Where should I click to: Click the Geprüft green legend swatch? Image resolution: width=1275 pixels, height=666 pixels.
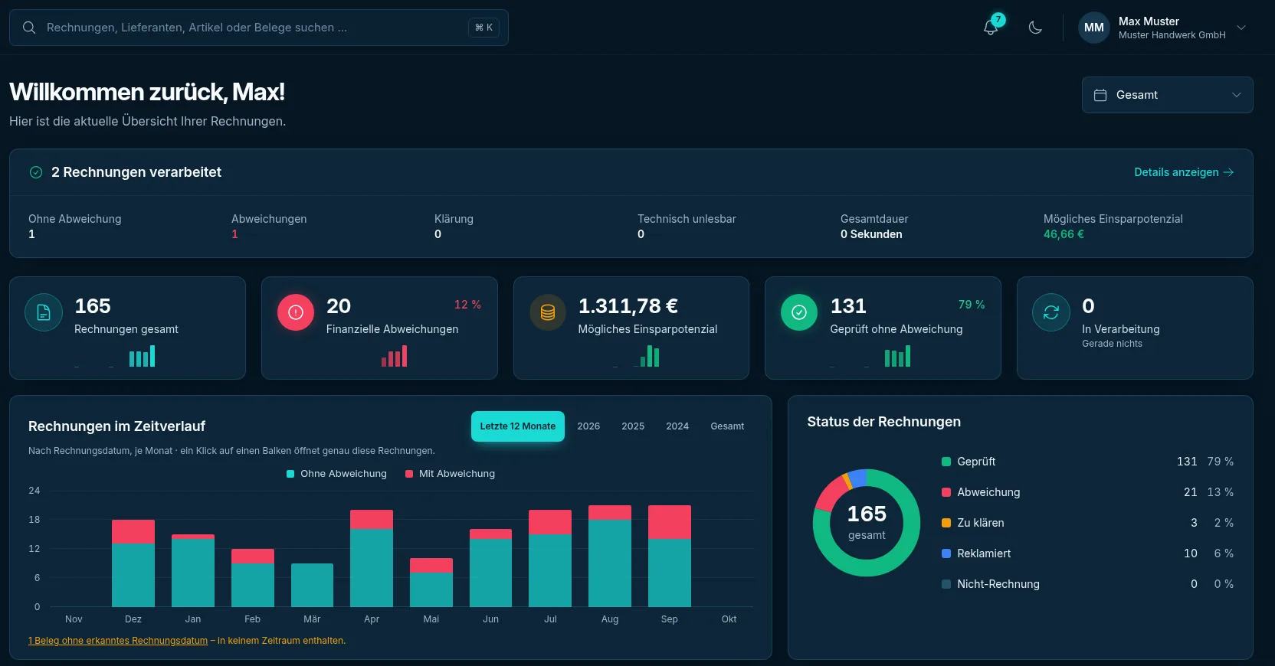(946, 462)
